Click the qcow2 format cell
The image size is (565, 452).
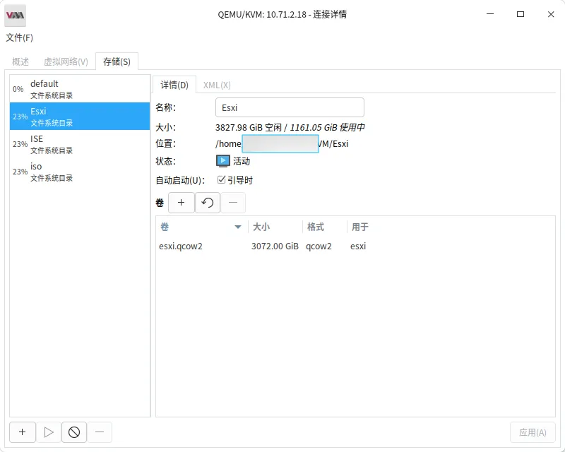[x=319, y=246]
